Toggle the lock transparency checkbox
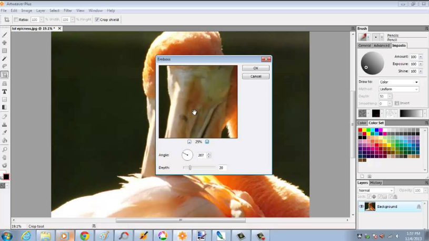Viewport: 429px width, 241px height. [x=369, y=196]
